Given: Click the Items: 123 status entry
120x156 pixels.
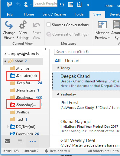Looking at the screenshot, I should coord(11,151).
